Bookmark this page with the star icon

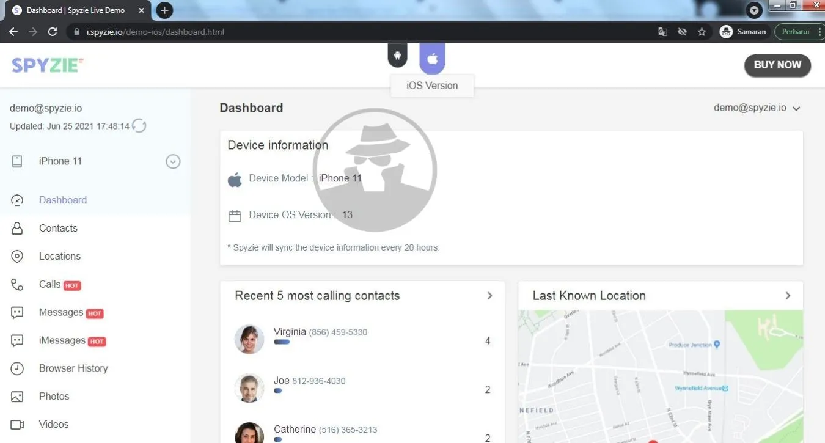[702, 32]
